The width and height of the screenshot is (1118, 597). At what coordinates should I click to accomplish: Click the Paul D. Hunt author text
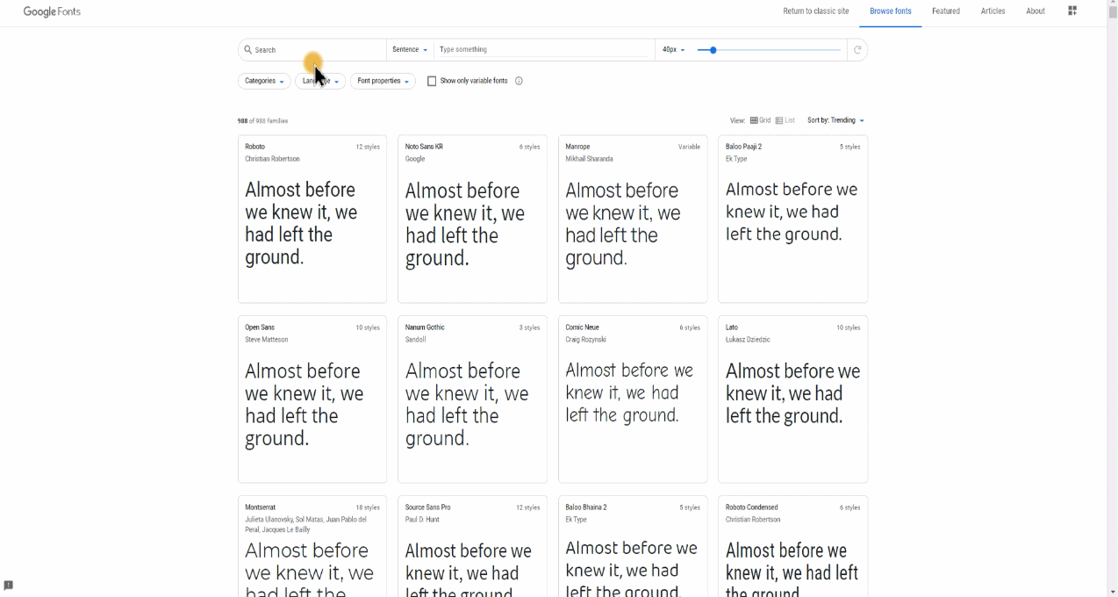[422, 520]
